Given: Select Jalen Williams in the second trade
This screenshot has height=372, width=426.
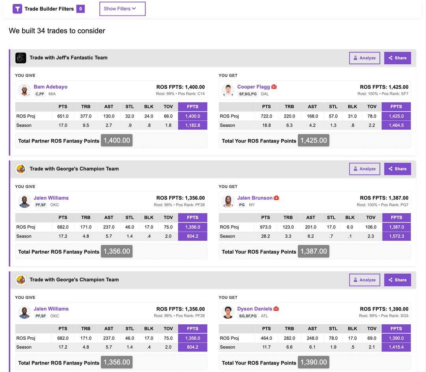Looking at the screenshot, I should coord(51,198).
